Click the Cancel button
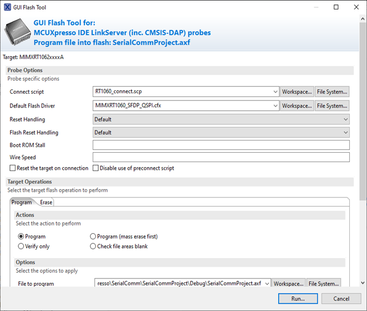The height and width of the screenshot is (311, 367). click(x=342, y=298)
